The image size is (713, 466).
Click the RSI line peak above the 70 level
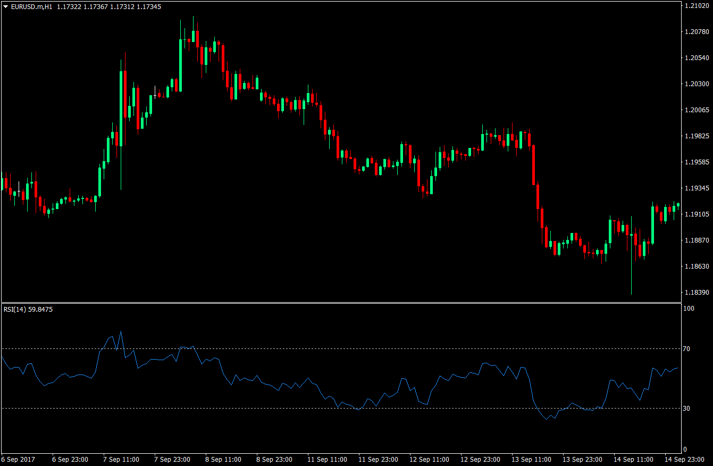pos(121,332)
